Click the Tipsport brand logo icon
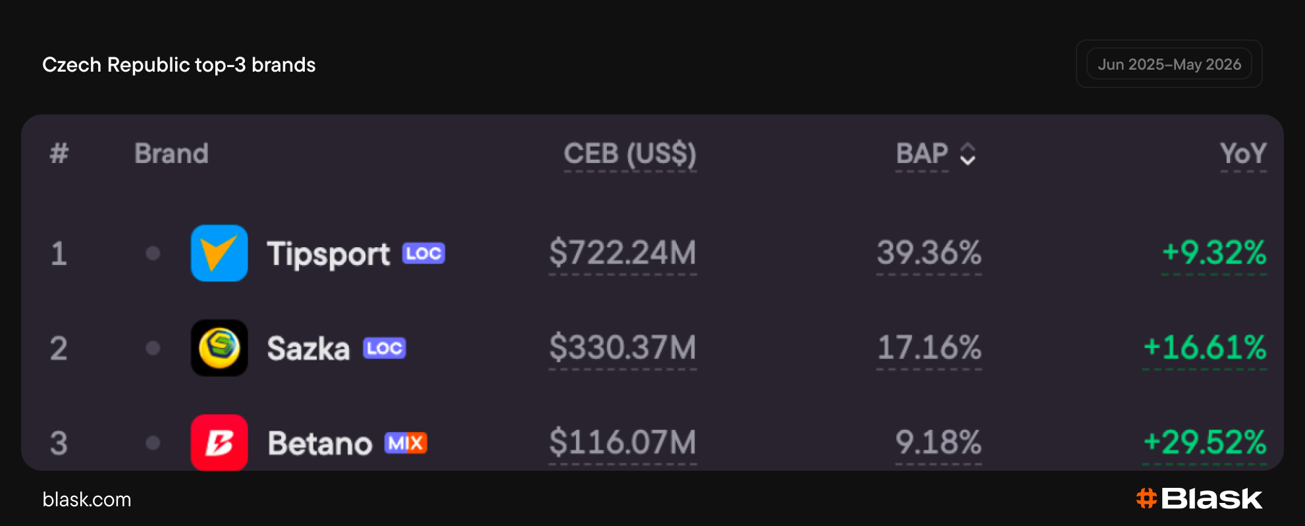This screenshot has height=526, width=1305. tap(219, 253)
